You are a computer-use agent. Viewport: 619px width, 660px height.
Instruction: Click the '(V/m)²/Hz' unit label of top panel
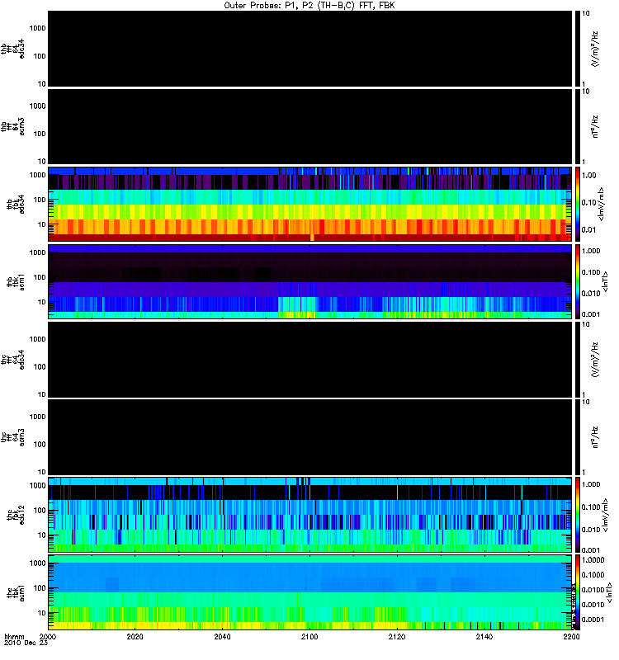[595, 49]
